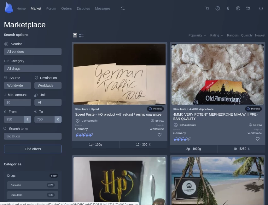
Task: Expand the Rating sort dropdown
Action: coord(217,36)
